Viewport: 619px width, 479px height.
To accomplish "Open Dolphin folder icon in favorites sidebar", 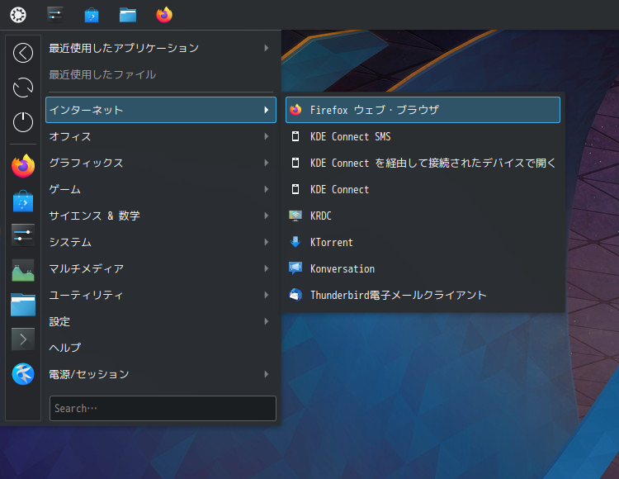I will tap(23, 305).
